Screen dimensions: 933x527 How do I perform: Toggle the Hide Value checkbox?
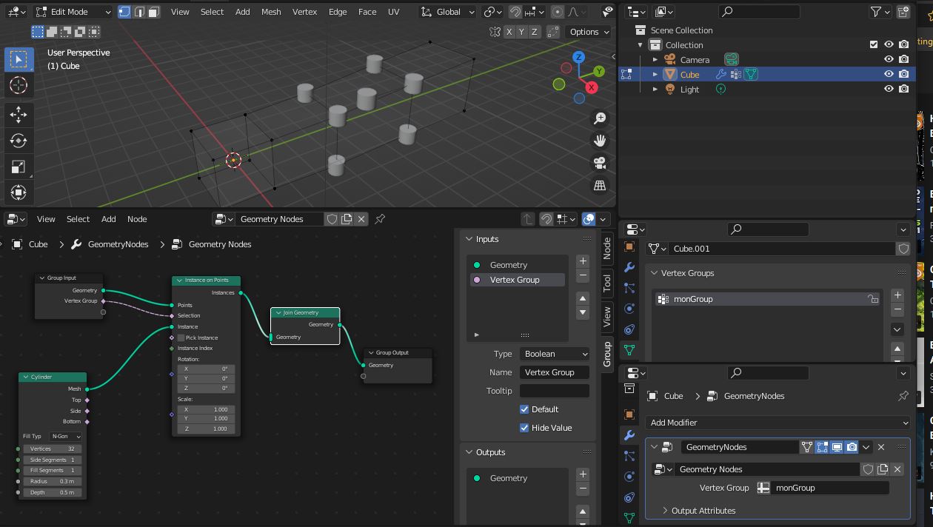524,428
